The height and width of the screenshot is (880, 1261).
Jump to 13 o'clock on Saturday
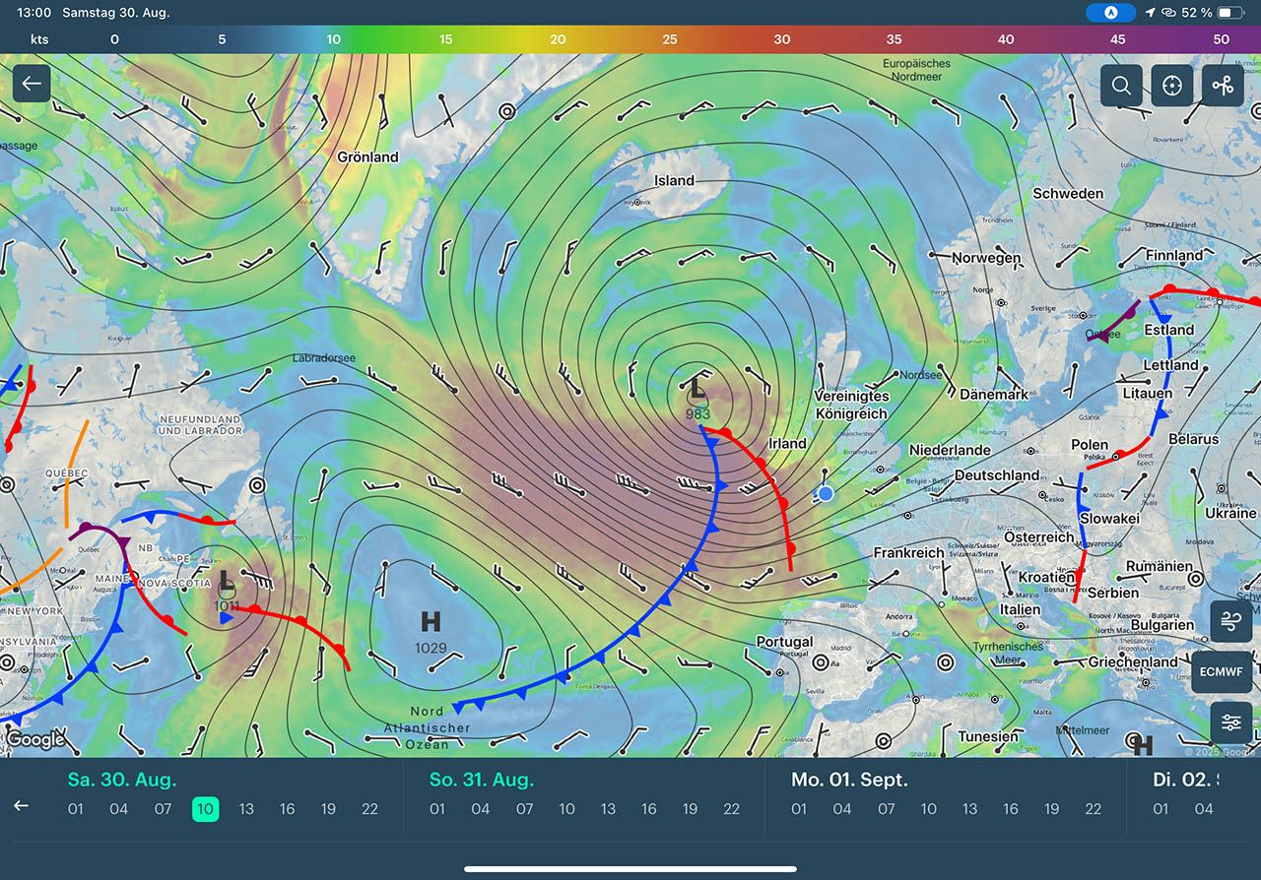click(246, 809)
